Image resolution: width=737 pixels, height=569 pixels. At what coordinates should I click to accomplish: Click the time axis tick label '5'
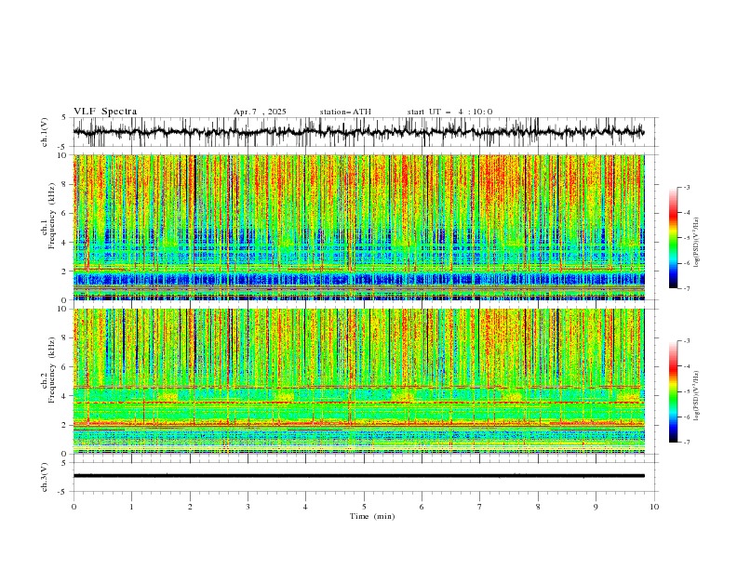point(364,507)
